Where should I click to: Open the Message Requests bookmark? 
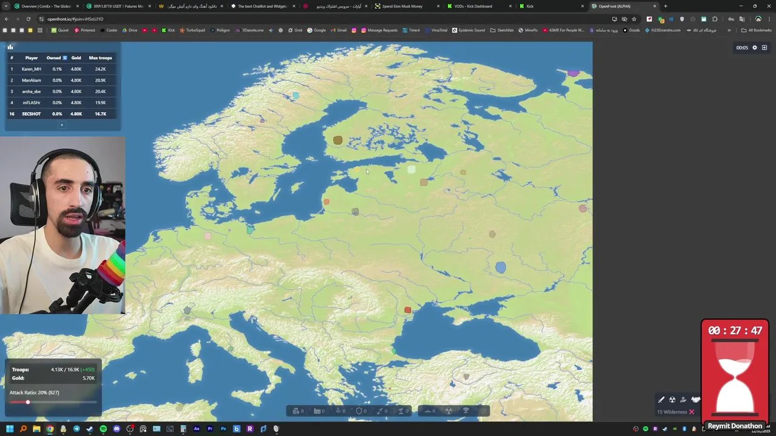tap(380, 30)
